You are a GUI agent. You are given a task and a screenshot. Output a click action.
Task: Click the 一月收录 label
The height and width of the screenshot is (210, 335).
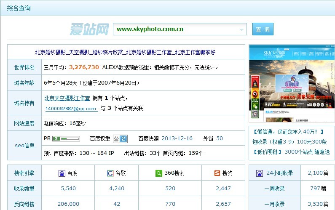[275, 204]
